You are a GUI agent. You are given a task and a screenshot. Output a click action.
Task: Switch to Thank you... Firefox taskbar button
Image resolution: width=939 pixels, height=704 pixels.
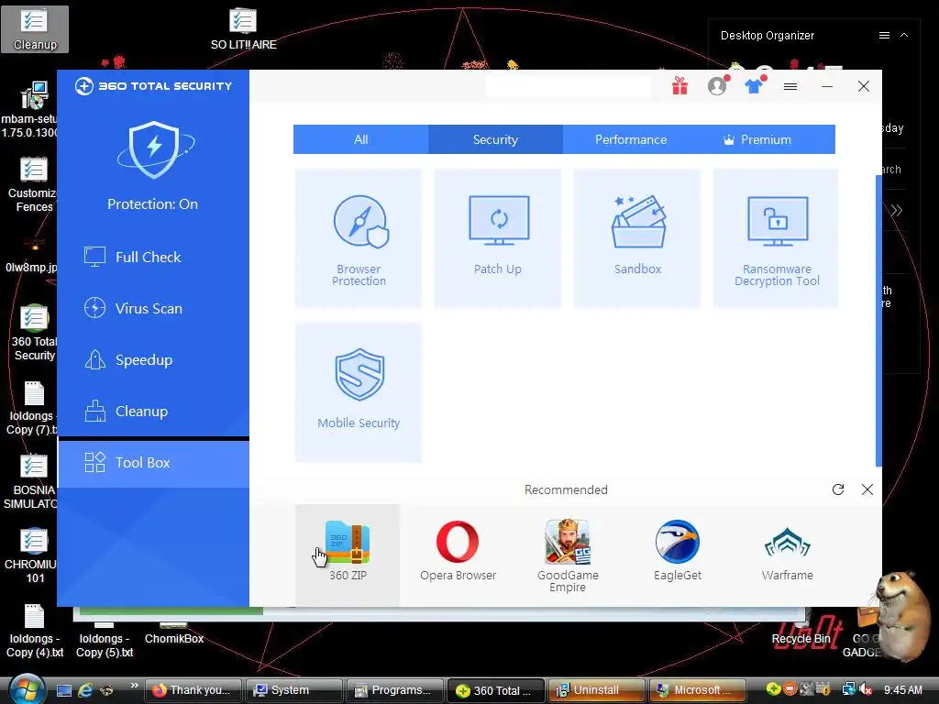(193, 690)
